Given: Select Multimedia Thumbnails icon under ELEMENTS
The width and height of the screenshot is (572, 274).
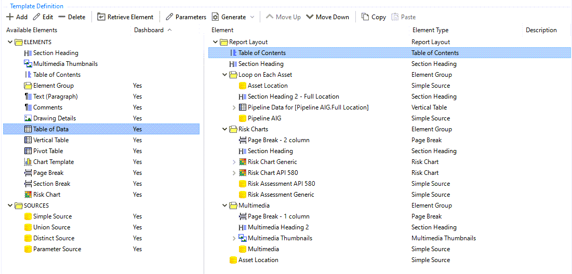Looking at the screenshot, I should [28, 64].
